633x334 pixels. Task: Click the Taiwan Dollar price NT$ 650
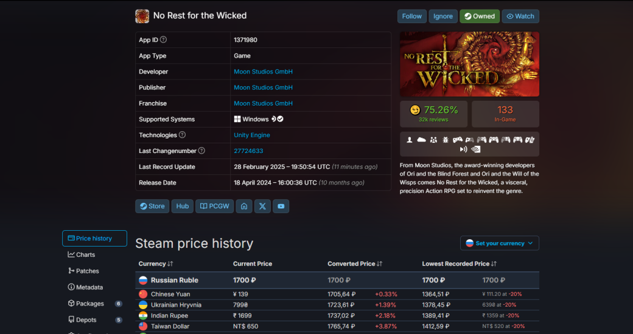coord(245,327)
